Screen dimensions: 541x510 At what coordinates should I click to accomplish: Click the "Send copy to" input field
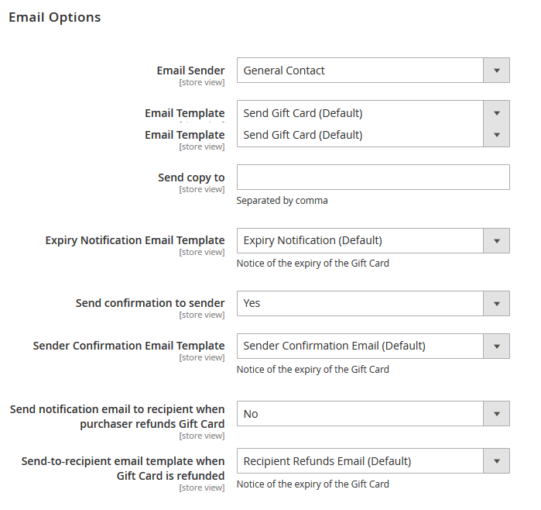pos(373,177)
